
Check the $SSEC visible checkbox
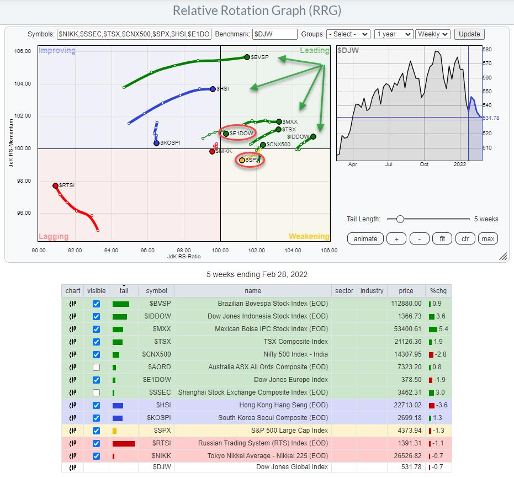(x=97, y=392)
